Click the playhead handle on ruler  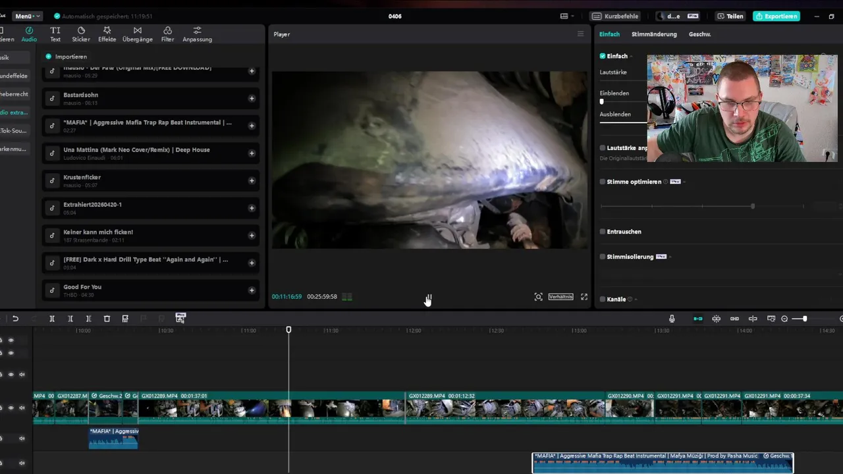coord(288,329)
